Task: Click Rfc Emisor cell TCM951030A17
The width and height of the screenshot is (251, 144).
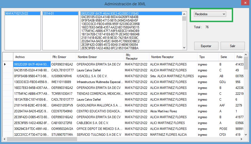Action: [x=63, y=94]
